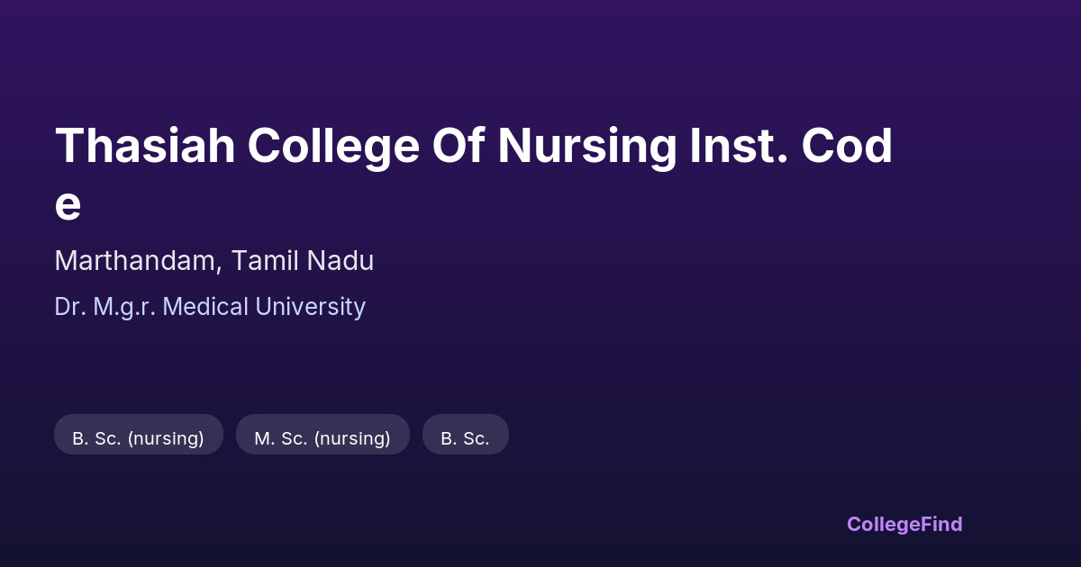
Task: Click the word "Of" in the heading
Action: 458,147
